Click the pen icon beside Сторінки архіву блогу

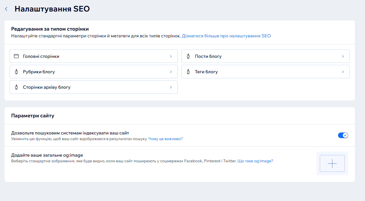click(x=16, y=87)
